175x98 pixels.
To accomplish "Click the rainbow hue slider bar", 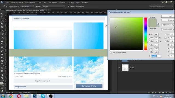I will pyautogui.click(x=146, y=34).
